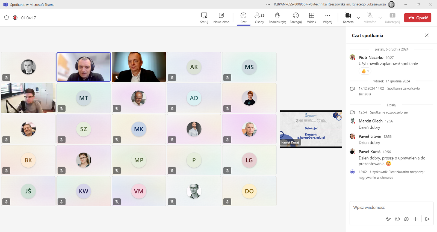Screen dimensions: 437x232
Task: Raise hand using Podnieś rękę
Action: [277, 18]
